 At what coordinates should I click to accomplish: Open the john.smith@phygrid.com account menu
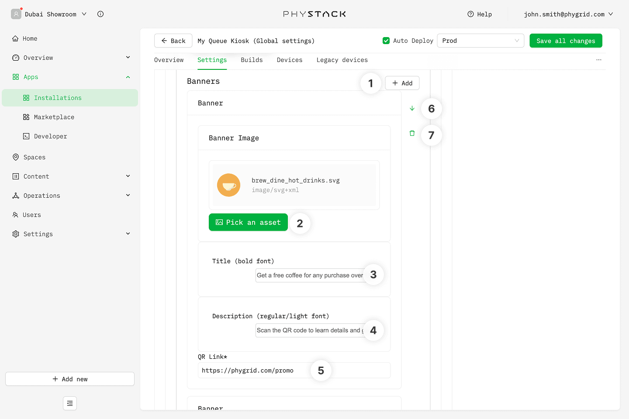(568, 14)
